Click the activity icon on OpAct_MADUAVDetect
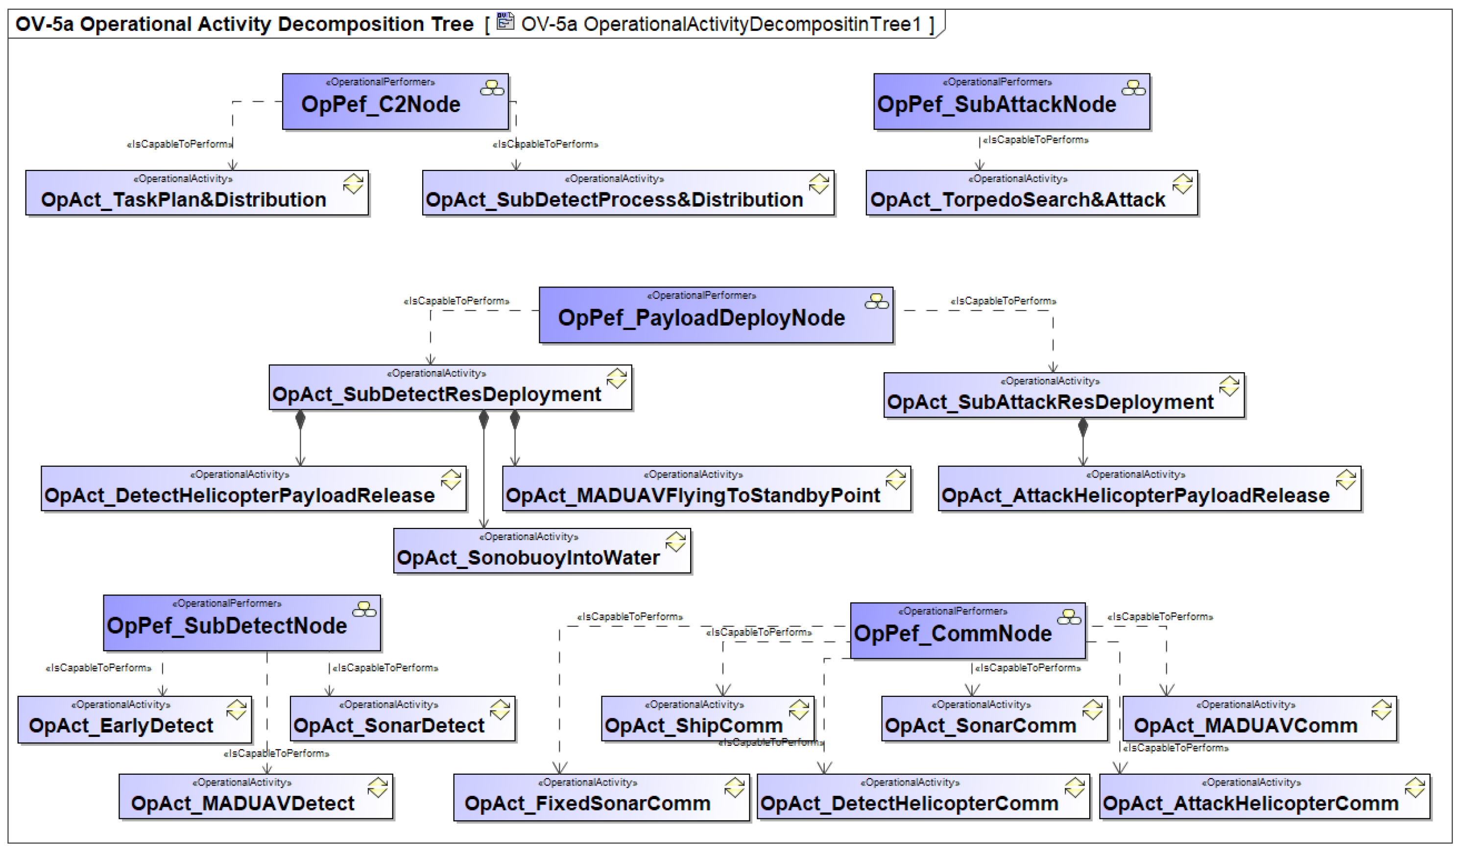The image size is (1463, 855). pos(378,788)
